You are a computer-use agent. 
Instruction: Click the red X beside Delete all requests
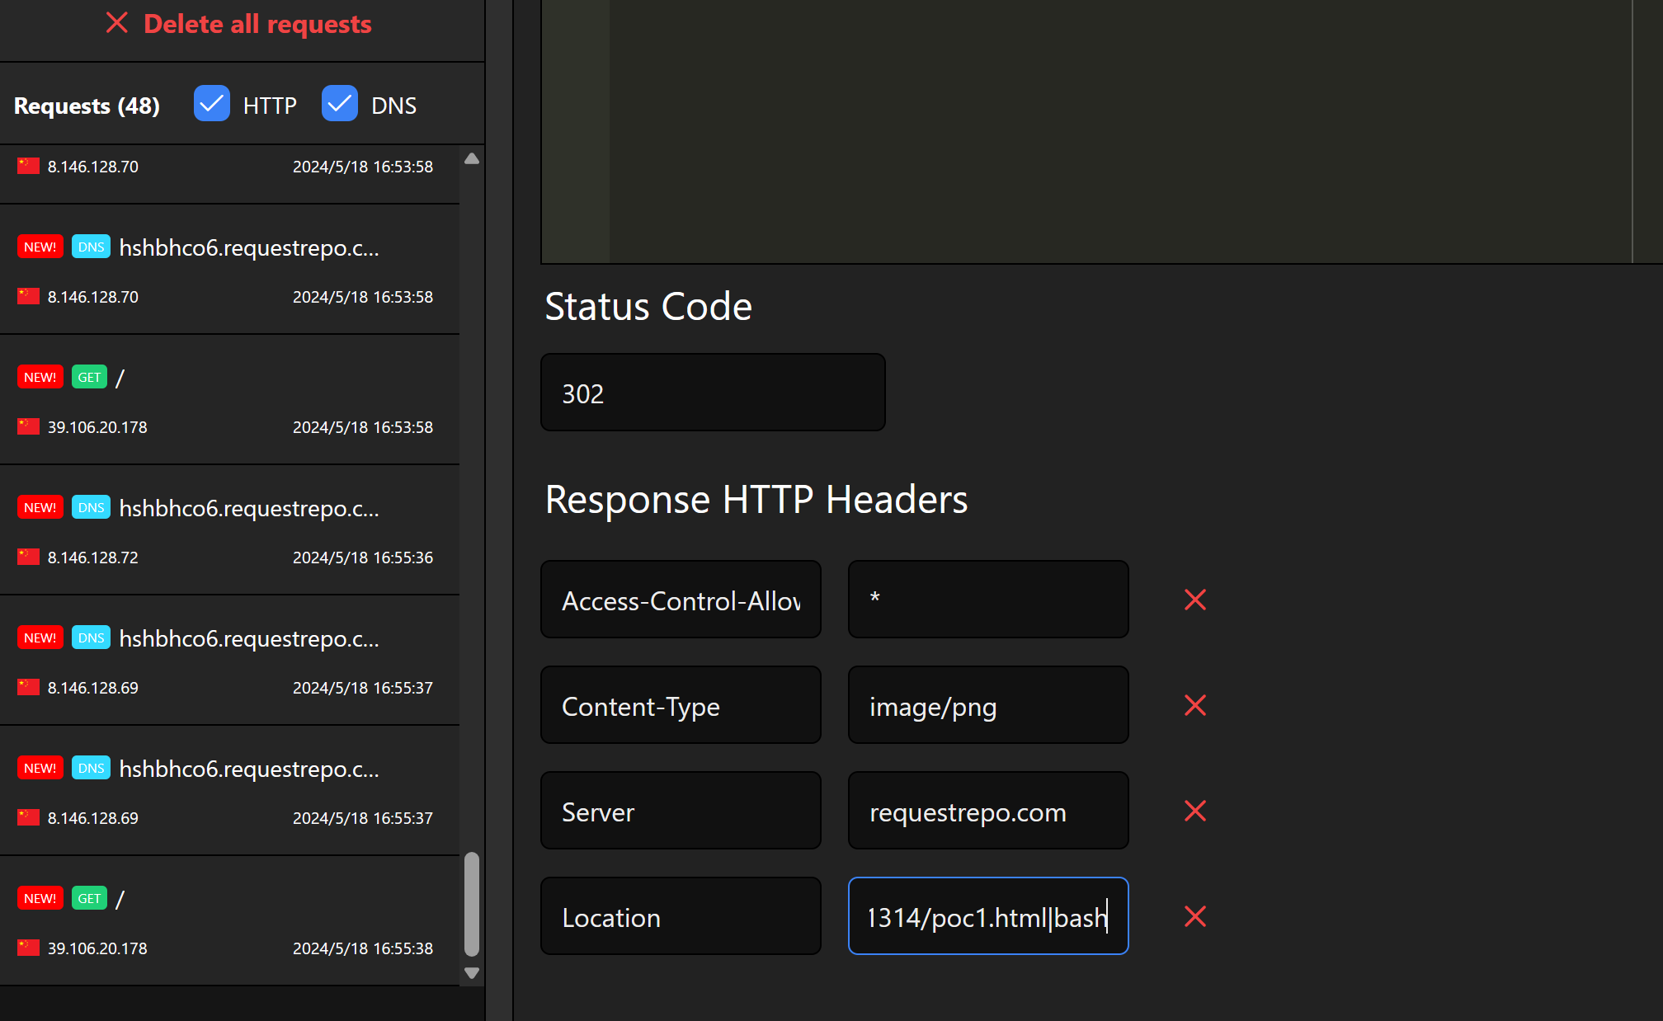[117, 23]
